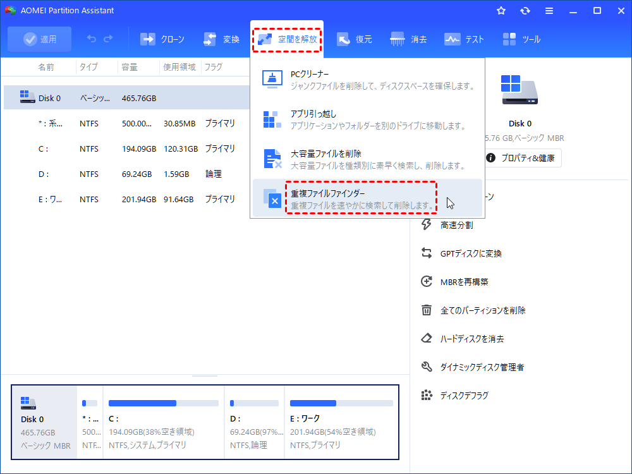Viewport: 632px width, 474px height.
Task: Select the E: ワーク block in disk map
Action: (x=342, y=422)
